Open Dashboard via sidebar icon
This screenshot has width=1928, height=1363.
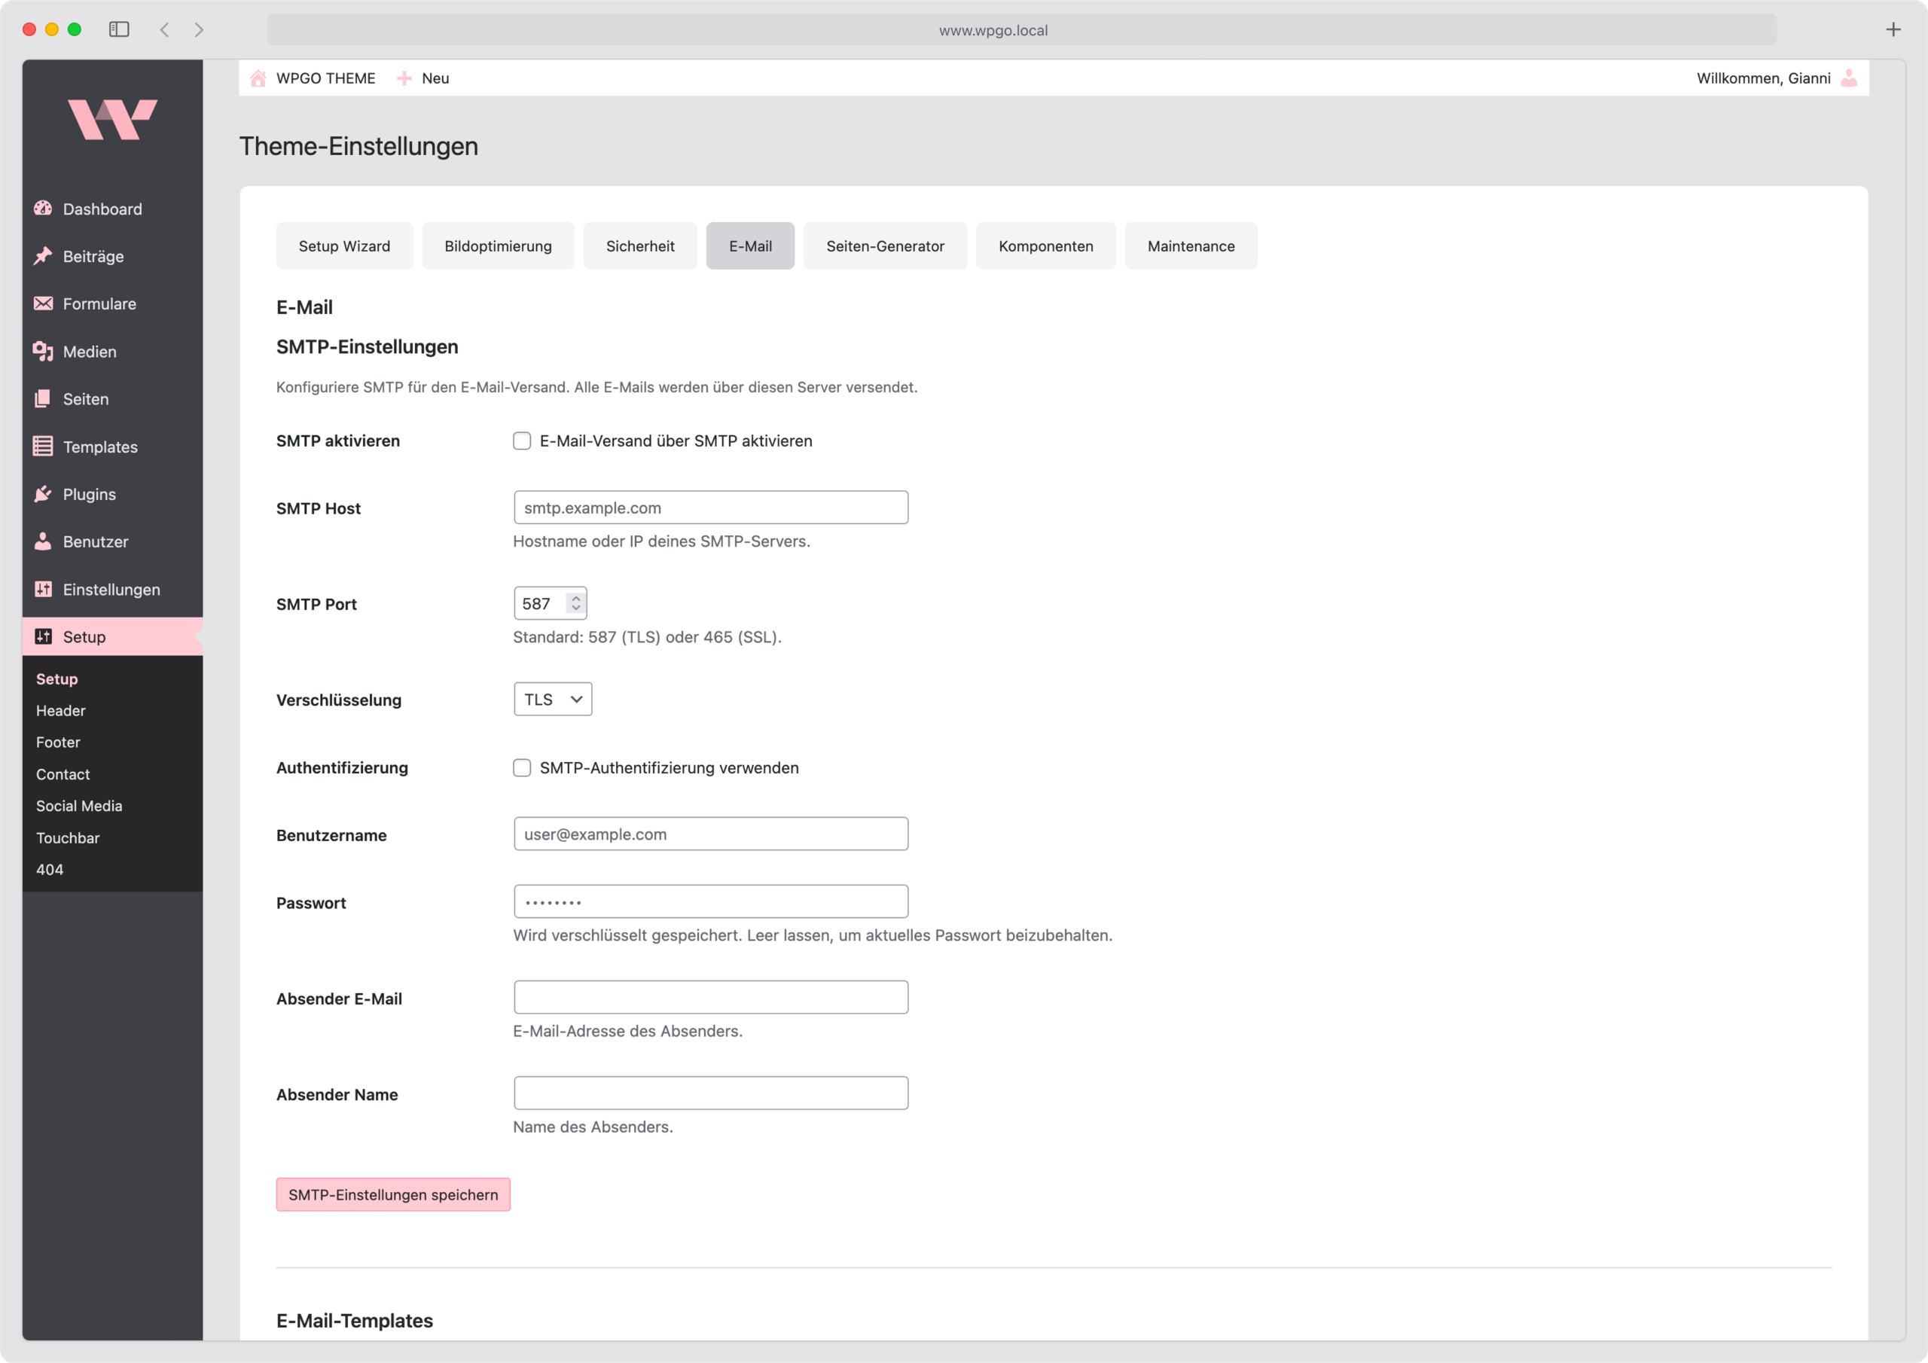[44, 209]
